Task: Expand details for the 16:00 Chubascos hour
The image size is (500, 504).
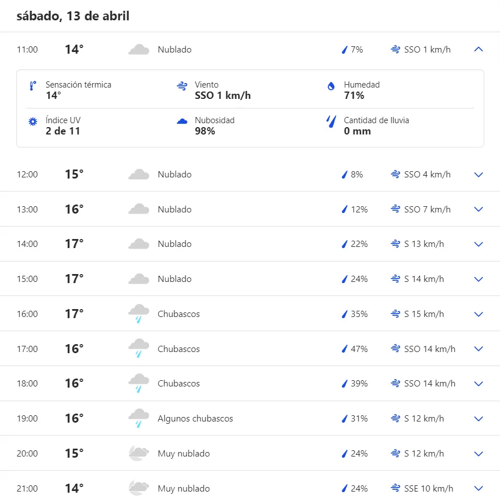Action: [x=478, y=314]
